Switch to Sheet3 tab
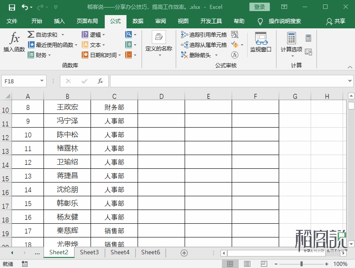 [89, 252]
